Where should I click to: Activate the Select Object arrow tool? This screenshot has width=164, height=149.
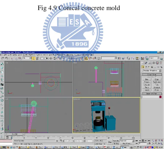(x=33, y=58)
